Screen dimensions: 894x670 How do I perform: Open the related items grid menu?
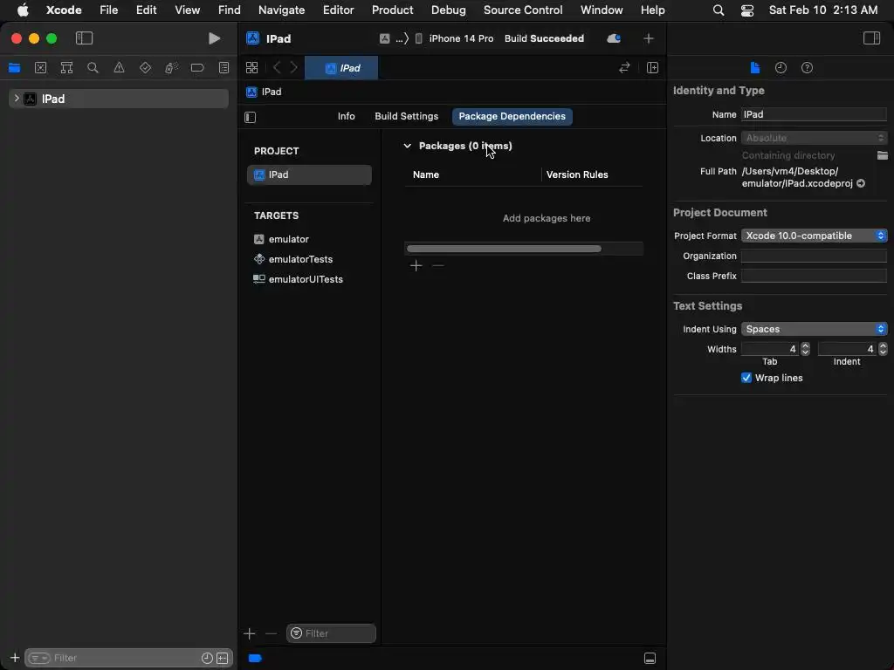(x=251, y=68)
